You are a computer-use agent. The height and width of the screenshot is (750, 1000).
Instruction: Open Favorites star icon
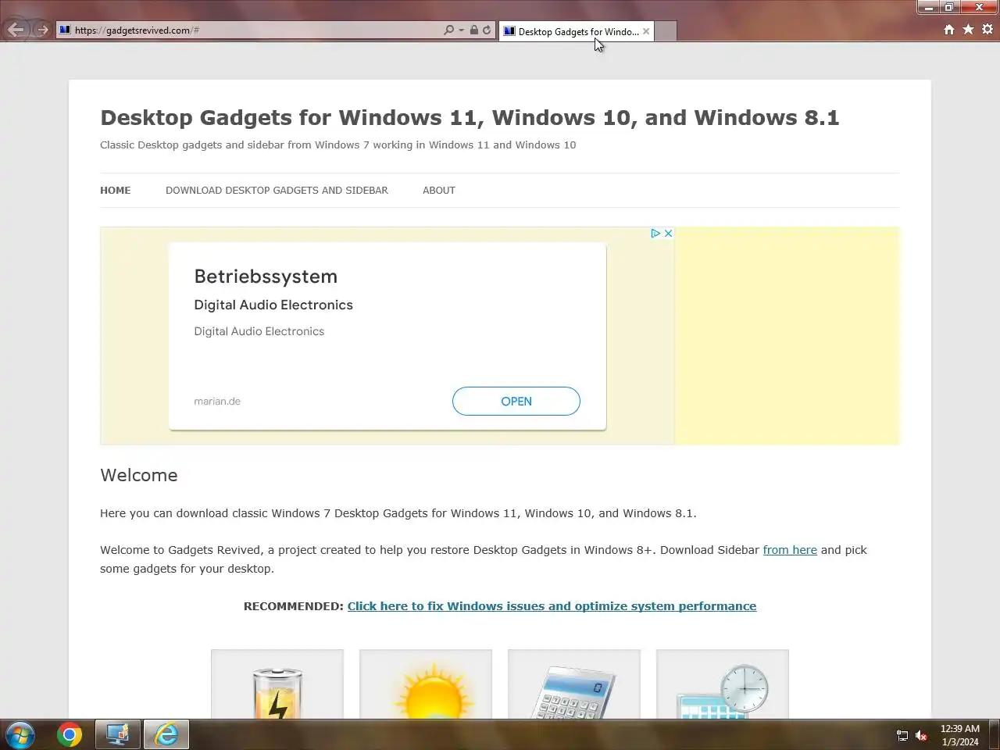968,30
